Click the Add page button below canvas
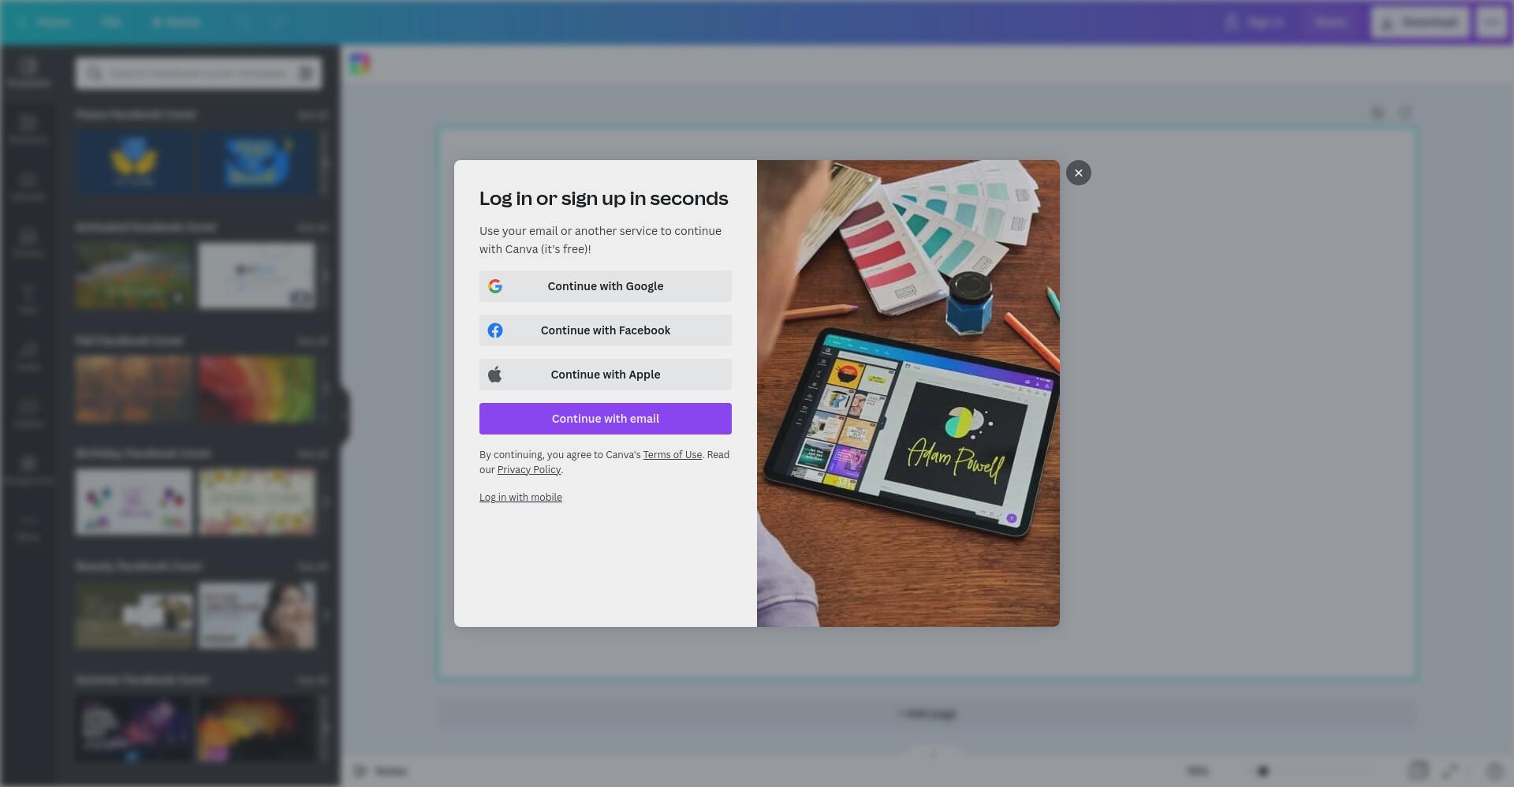The height and width of the screenshot is (787, 1514). pos(927,714)
